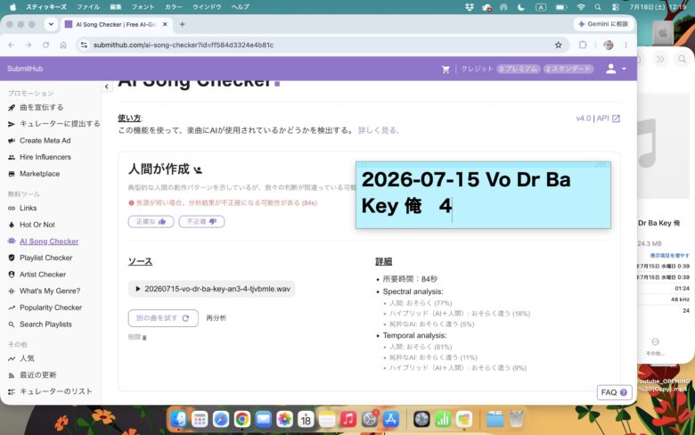The image size is (695, 435).
Task: Open Chrome three-dot menu
Action: point(625,45)
